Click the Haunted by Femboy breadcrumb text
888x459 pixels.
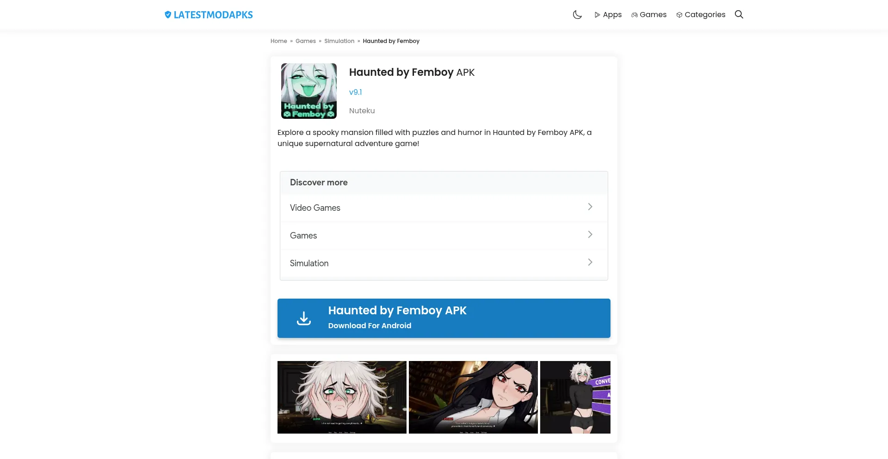click(391, 41)
